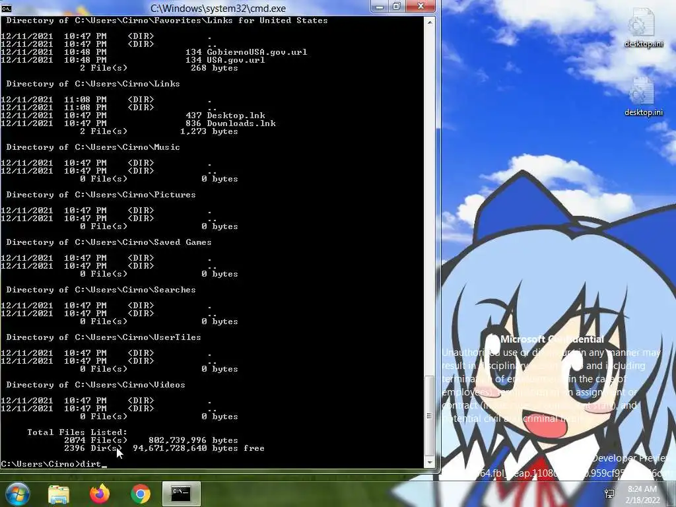Click 'Directory of C:\Users\Cirno\Videos' line
Viewport: 676px width, 507px height.
(x=95, y=385)
